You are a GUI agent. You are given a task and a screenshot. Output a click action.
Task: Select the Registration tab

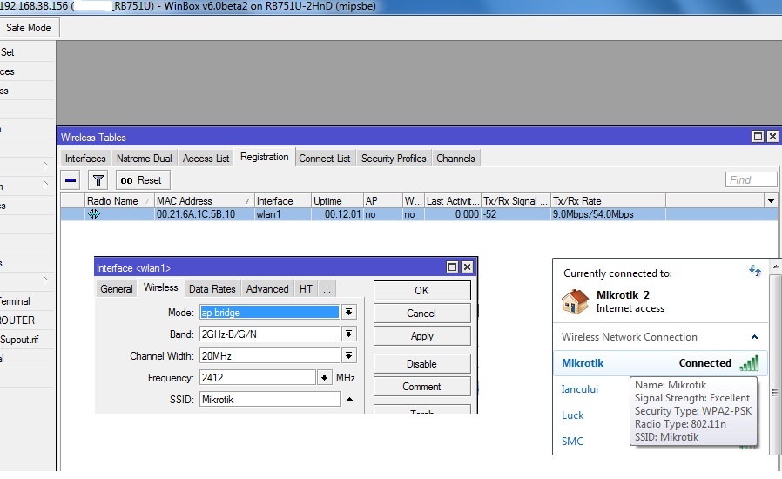pos(265,157)
